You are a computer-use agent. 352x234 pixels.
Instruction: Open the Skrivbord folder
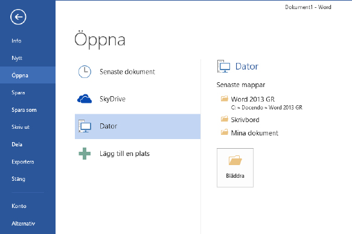[x=245, y=120]
